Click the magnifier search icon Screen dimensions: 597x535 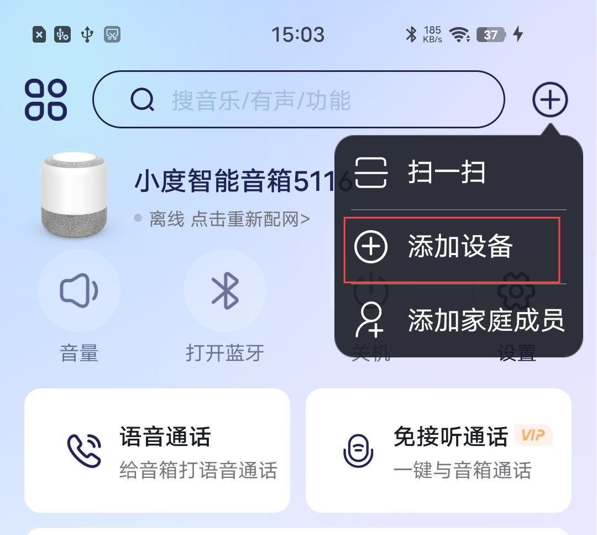[142, 100]
